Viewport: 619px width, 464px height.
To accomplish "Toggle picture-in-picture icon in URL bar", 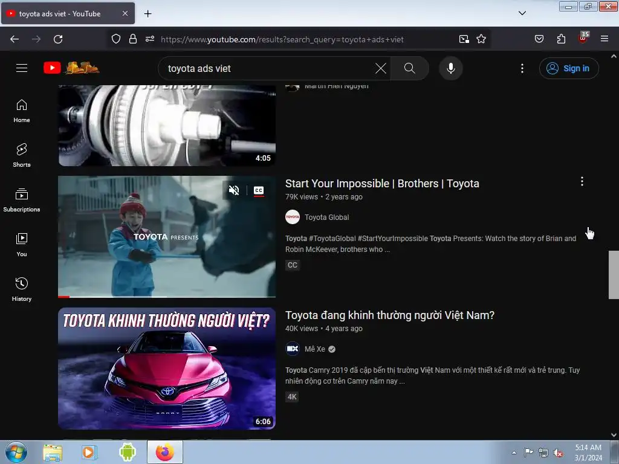I will (x=464, y=39).
